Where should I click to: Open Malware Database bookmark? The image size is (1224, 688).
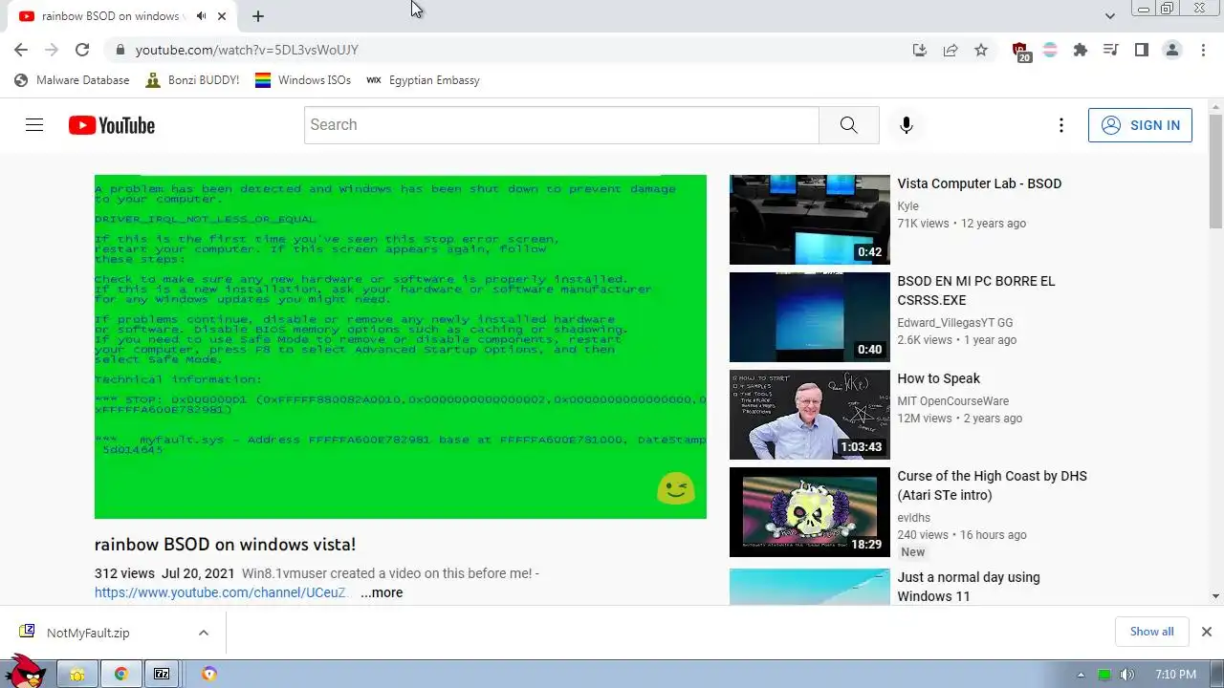[x=72, y=80]
